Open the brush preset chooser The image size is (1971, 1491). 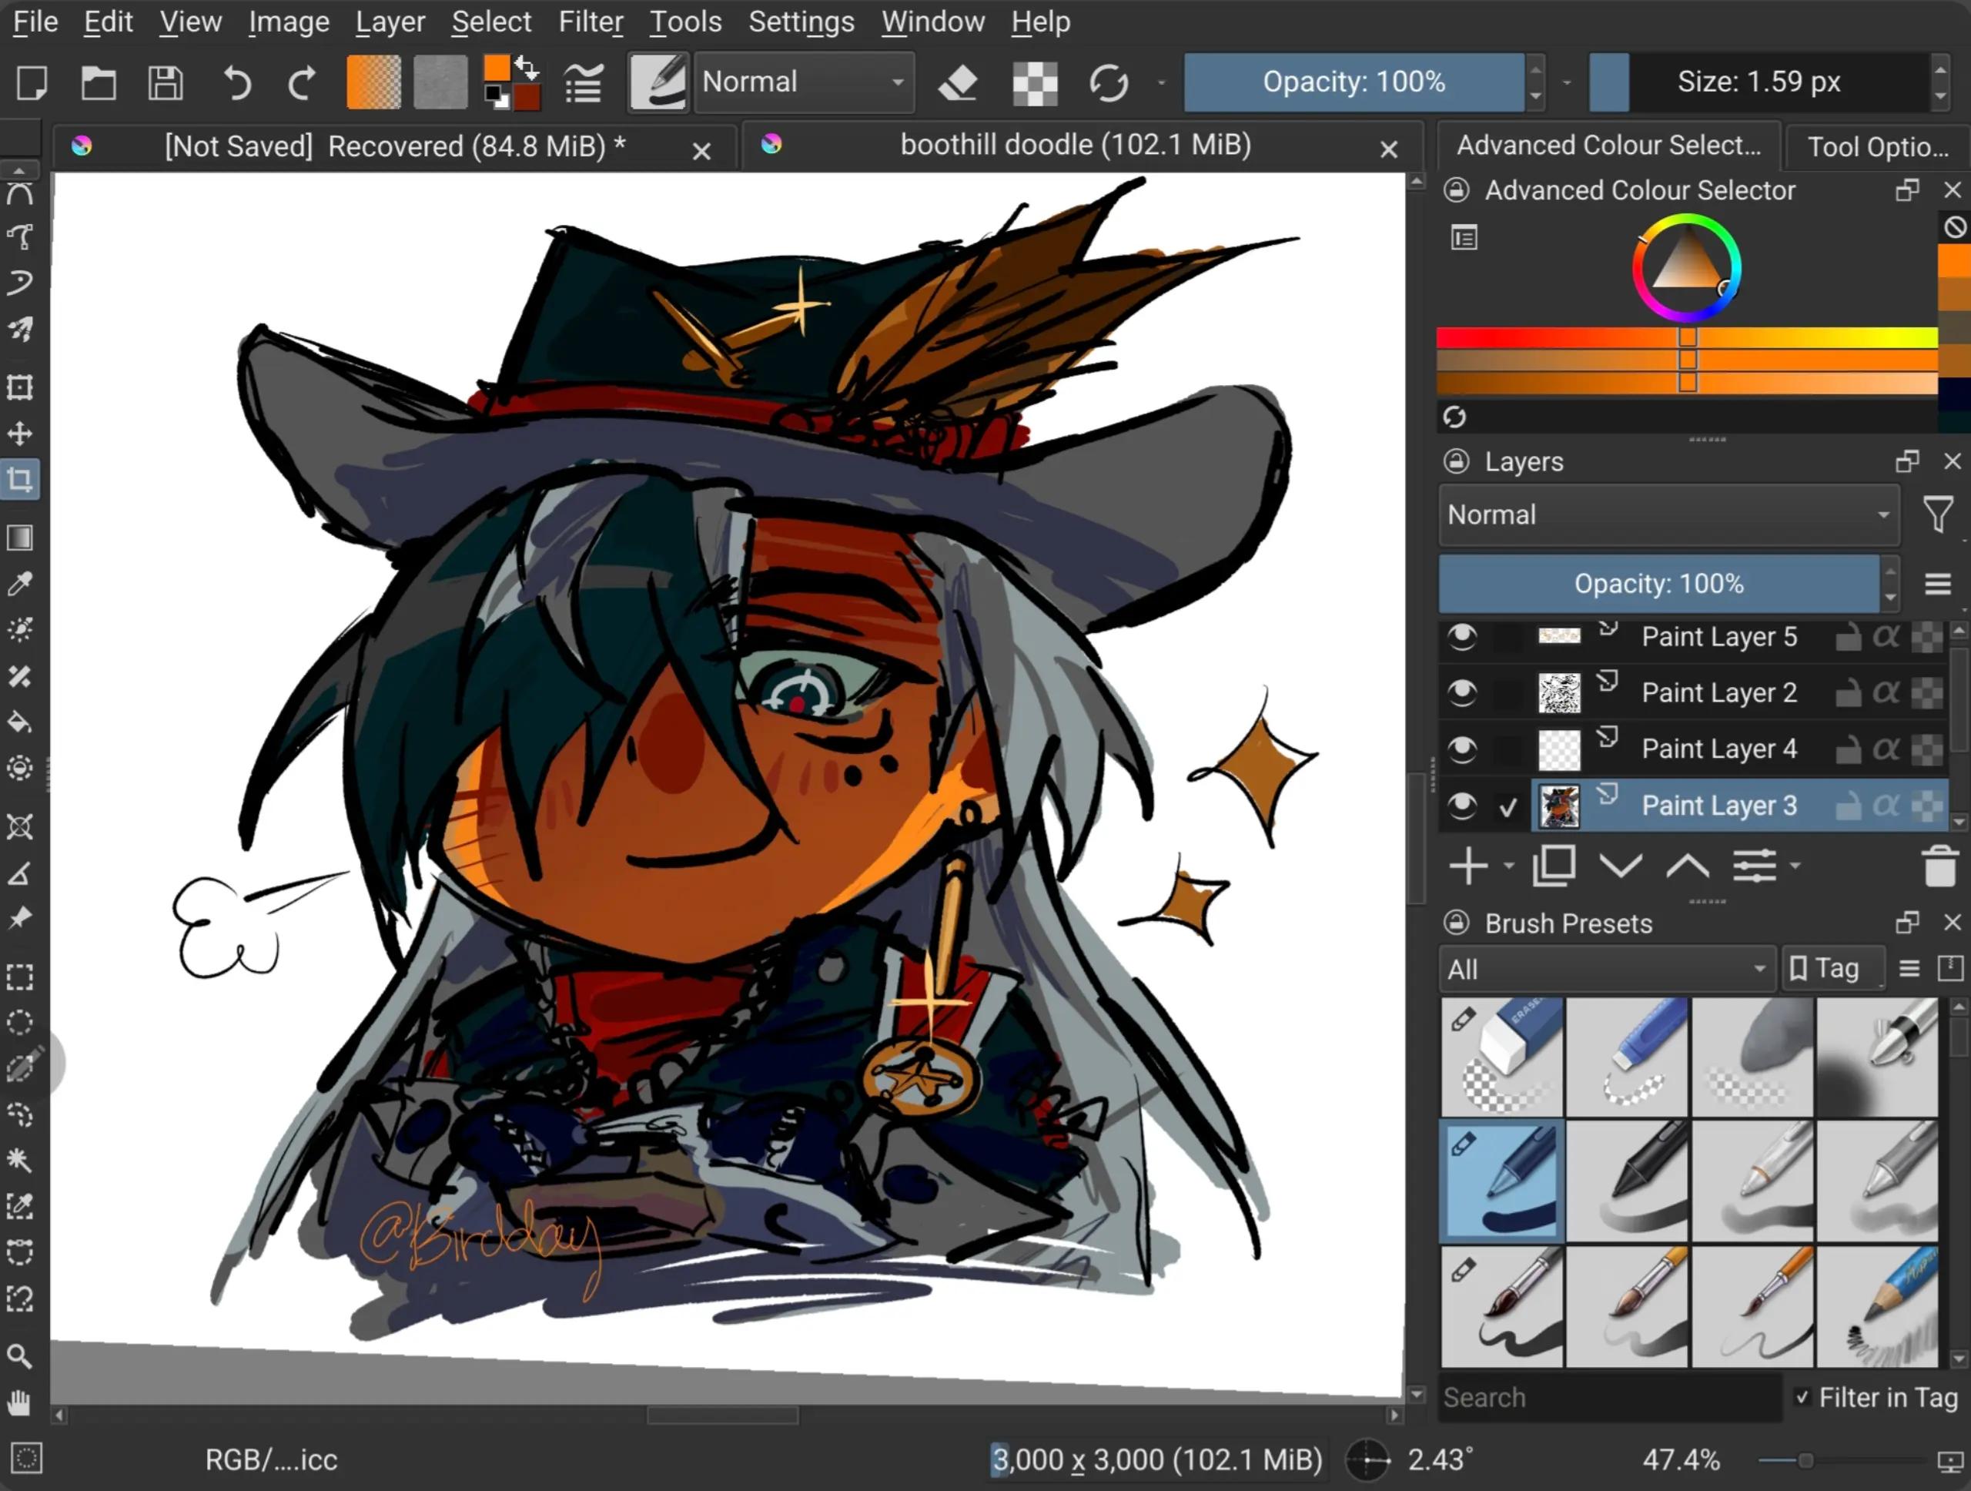pyautogui.click(x=658, y=82)
